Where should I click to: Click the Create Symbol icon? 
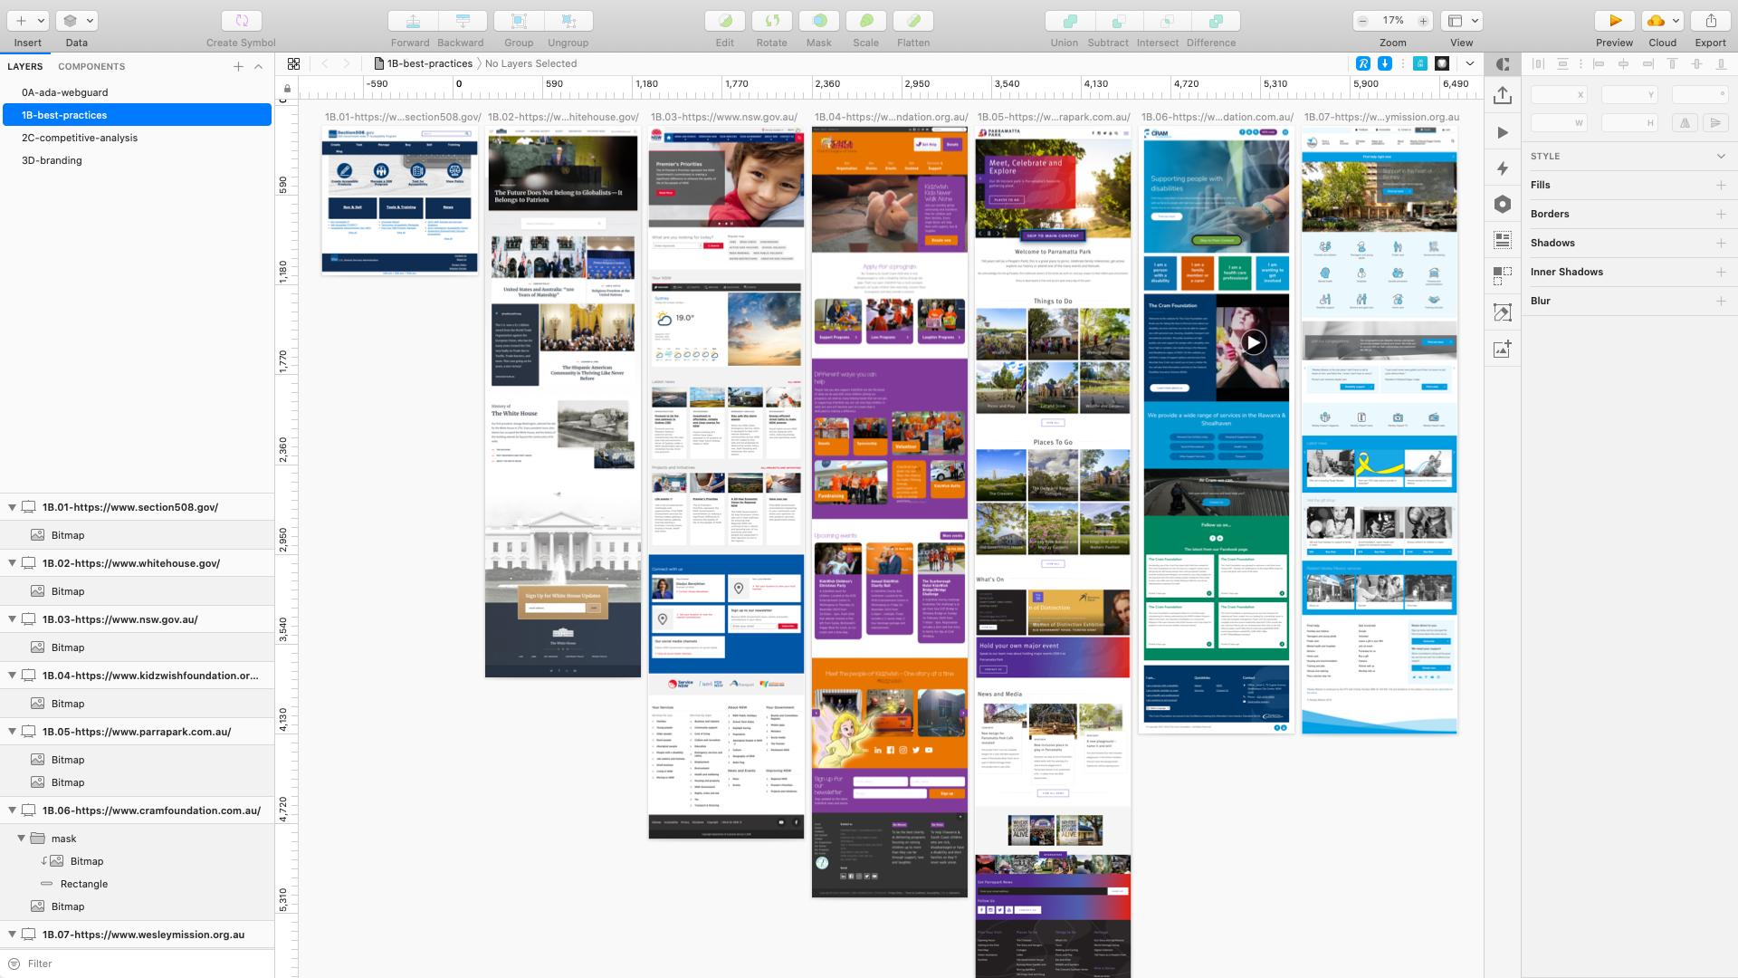241,21
